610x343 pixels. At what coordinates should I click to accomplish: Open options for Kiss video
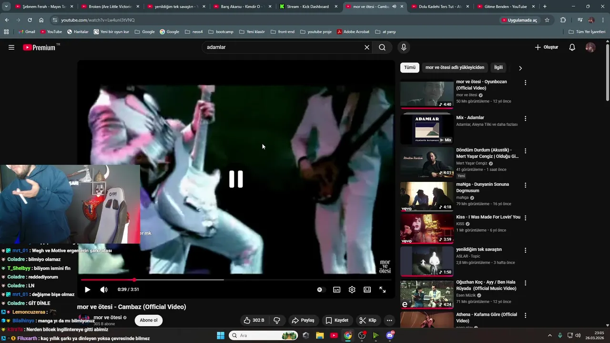(525, 218)
